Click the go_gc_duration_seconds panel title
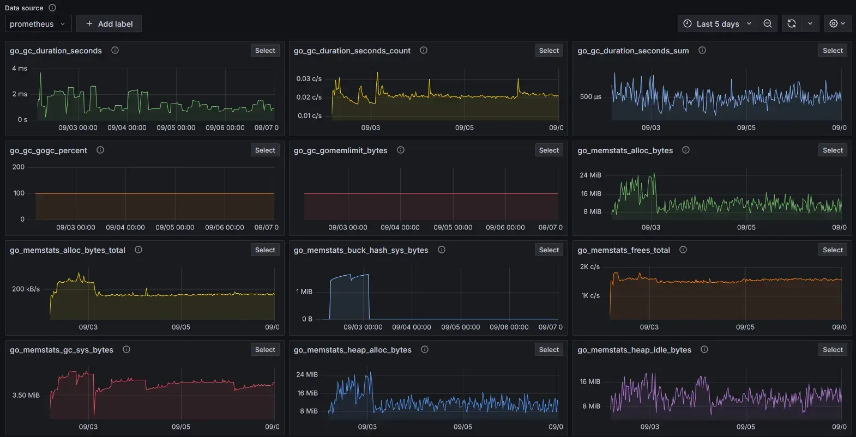 (x=56, y=51)
